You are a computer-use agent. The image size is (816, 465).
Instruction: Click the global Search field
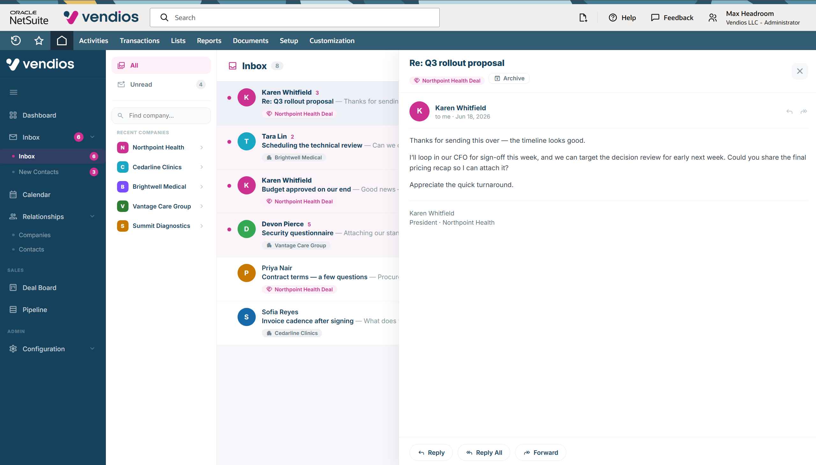click(295, 18)
